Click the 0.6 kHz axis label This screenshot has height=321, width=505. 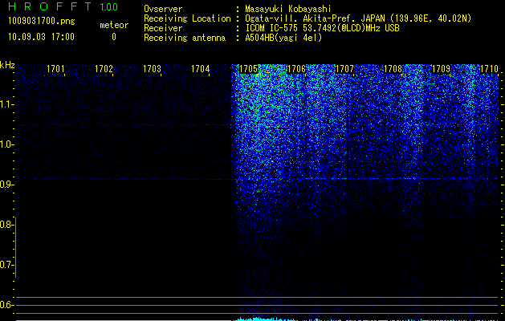point(6,305)
